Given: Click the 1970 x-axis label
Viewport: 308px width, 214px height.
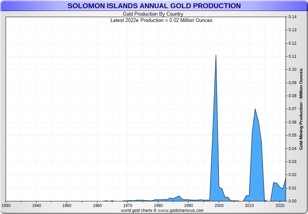Looking at the screenshot, I should point(128,205).
